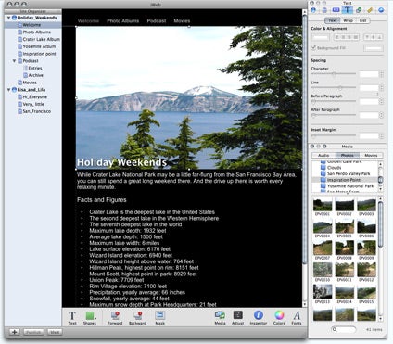Open the Shapes tool
393x344 pixels.
pyautogui.click(x=90, y=318)
